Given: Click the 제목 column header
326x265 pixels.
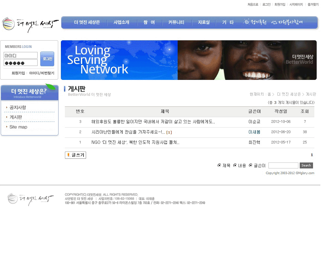Looking at the screenshot, I should [165, 112].
